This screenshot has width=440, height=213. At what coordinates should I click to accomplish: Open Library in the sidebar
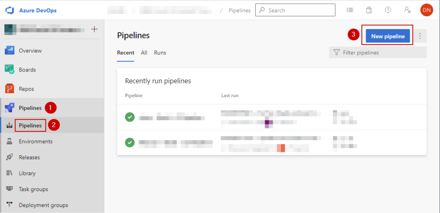pyautogui.click(x=27, y=173)
